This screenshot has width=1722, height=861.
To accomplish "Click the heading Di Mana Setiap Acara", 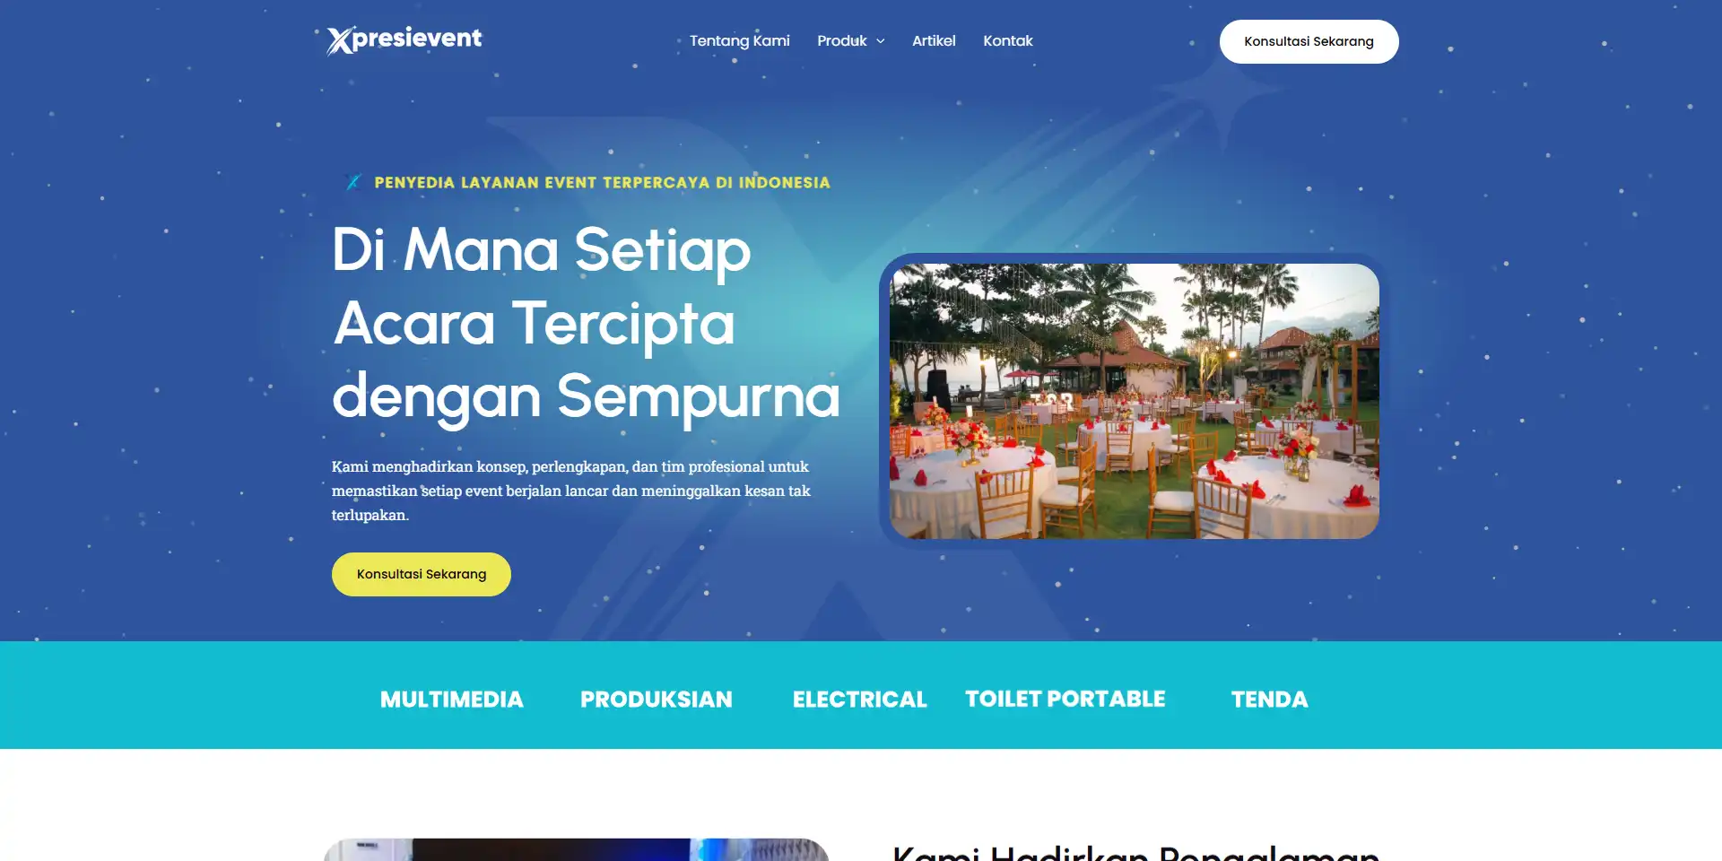I will 586,323.
